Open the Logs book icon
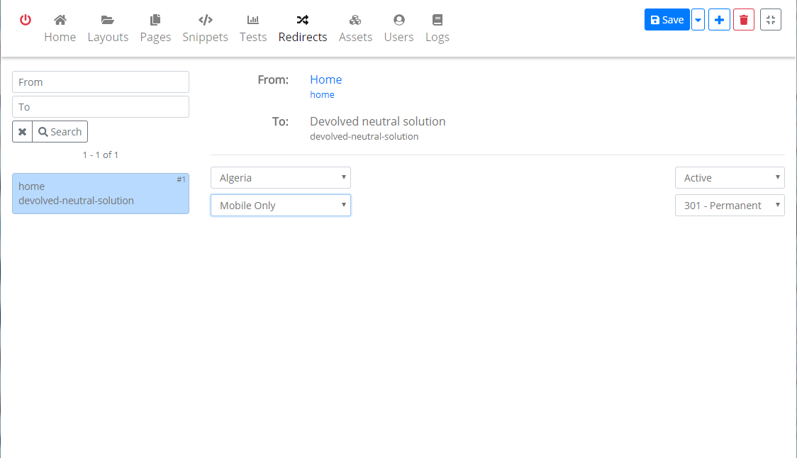 (x=437, y=20)
